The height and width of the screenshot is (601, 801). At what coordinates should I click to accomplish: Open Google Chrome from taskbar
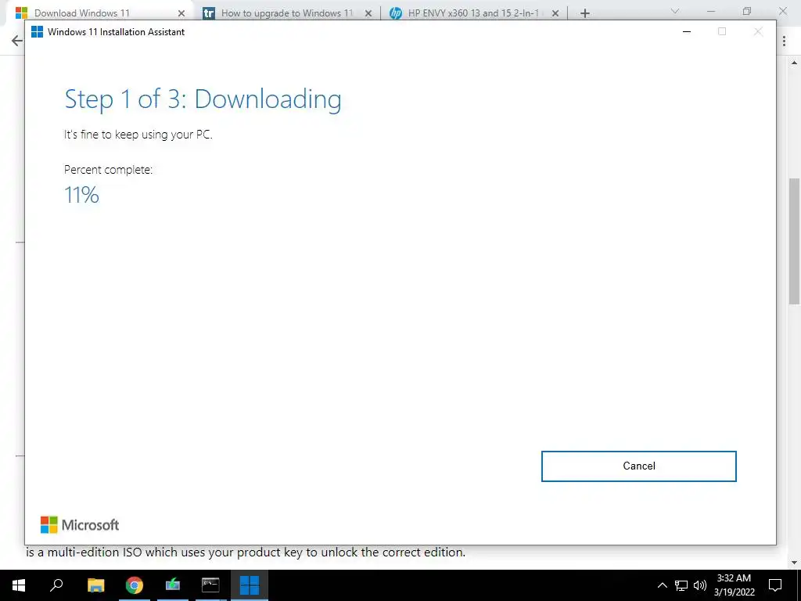[x=135, y=585]
